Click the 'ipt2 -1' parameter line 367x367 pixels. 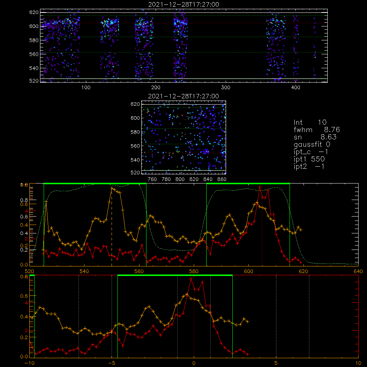pos(309,166)
